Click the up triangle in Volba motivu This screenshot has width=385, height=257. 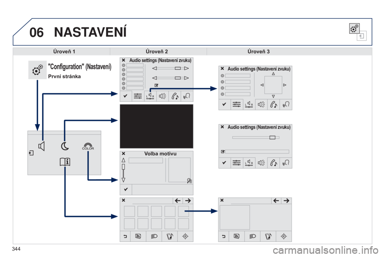coord(123,160)
